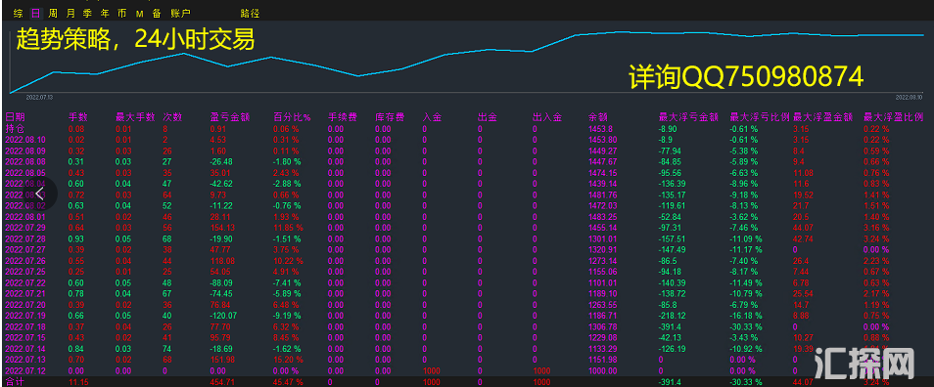Sort by the 手数 column header
934x387 pixels.
tap(78, 117)
